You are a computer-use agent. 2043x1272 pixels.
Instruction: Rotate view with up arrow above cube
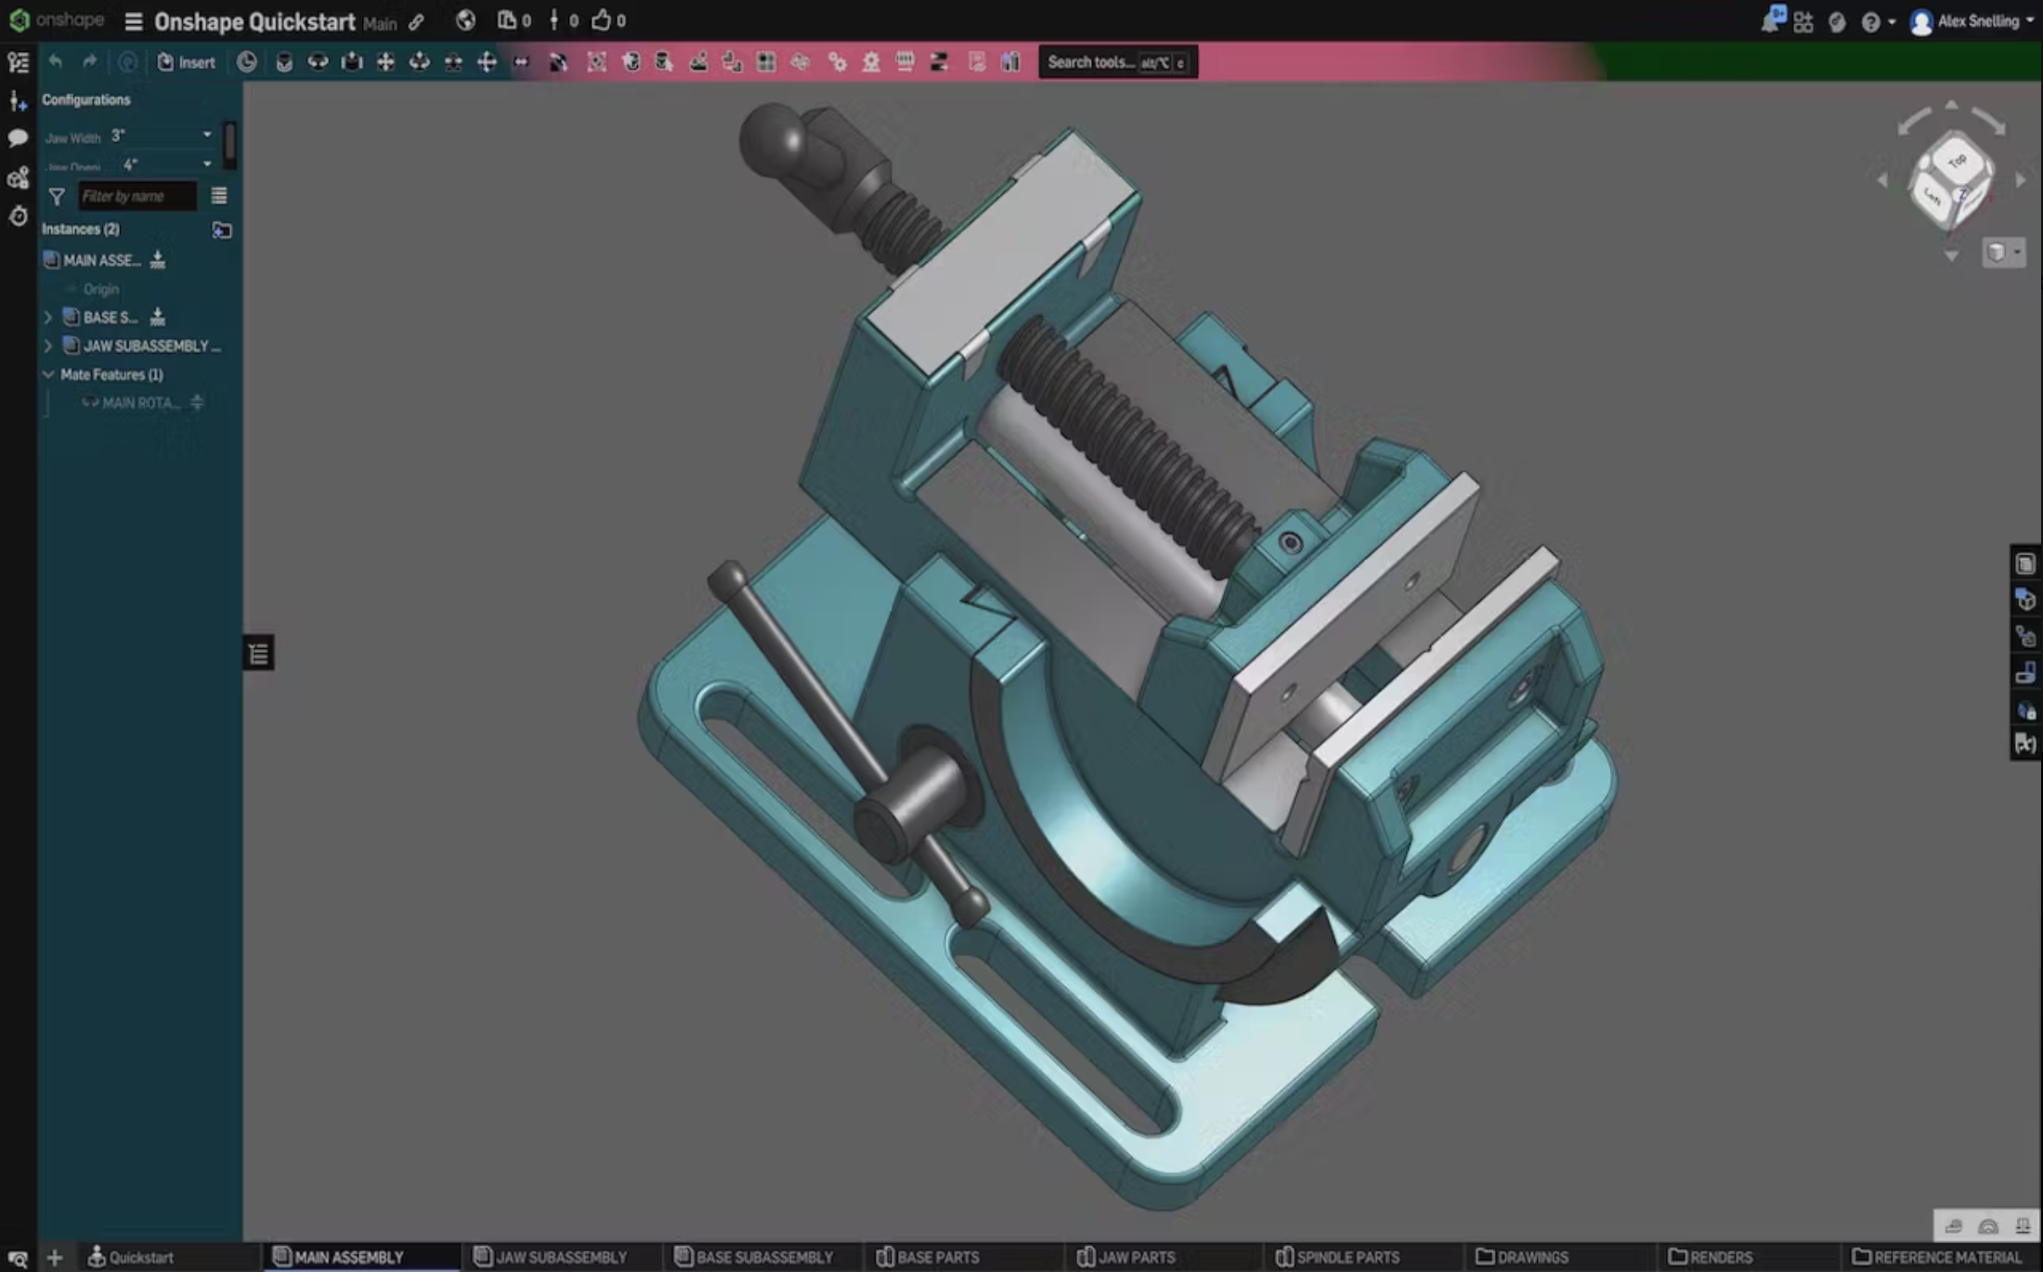[x=1951, y=105]
